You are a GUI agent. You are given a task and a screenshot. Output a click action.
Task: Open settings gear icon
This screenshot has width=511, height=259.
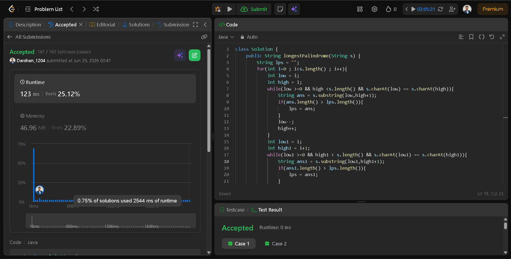click(x=374, y=9)
